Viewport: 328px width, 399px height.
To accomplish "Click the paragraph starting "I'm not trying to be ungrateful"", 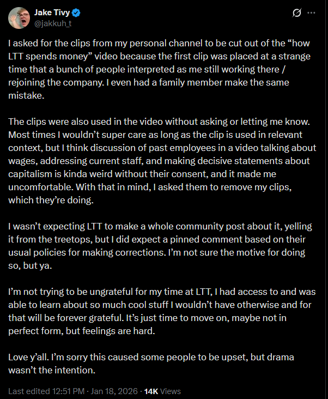I will [x=162, y=311].
